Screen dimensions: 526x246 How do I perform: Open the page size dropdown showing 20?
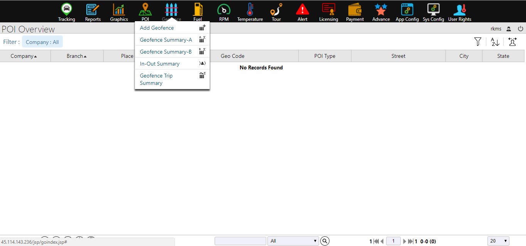click(x=498, y=241)
